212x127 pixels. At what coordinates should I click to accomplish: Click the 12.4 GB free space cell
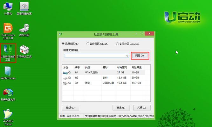click(122, 78)
